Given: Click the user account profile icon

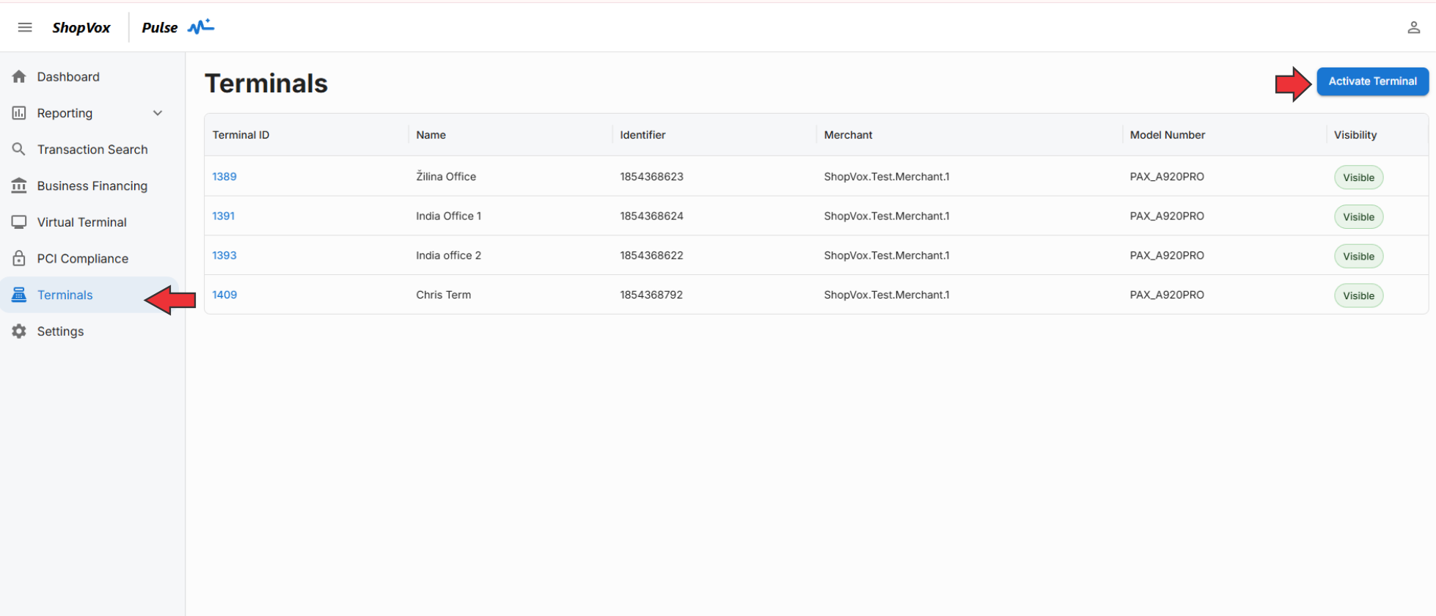Looking at the screenshot, I should pyautogui.click(x=1413, y=28).
